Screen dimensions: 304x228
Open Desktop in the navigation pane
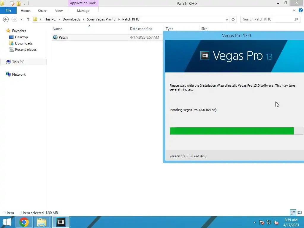point(21,37)
